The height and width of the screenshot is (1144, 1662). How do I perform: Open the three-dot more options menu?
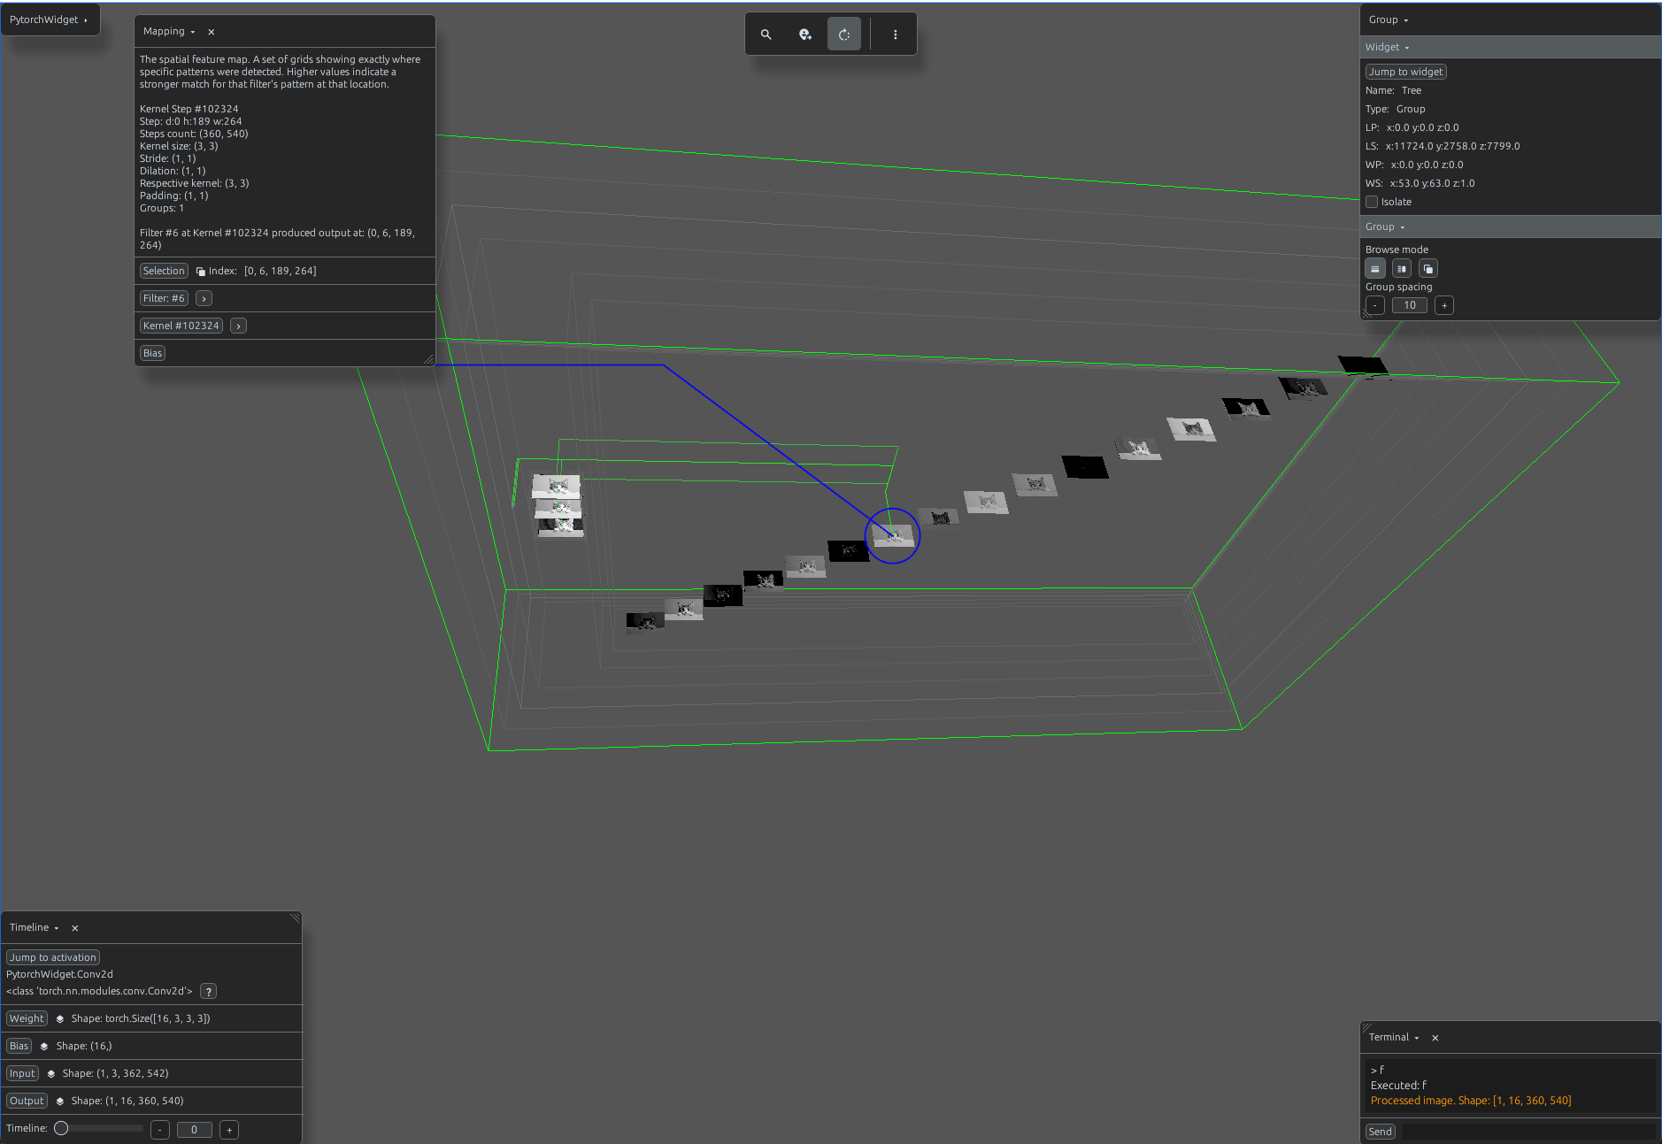click(896, 35)
